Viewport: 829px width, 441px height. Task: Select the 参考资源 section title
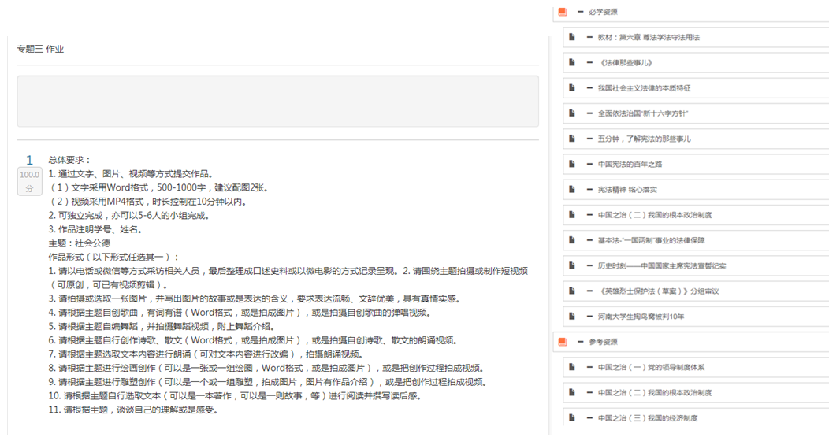click(603, 343)
